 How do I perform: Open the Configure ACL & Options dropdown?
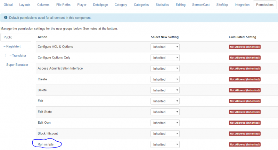[165, 47]
